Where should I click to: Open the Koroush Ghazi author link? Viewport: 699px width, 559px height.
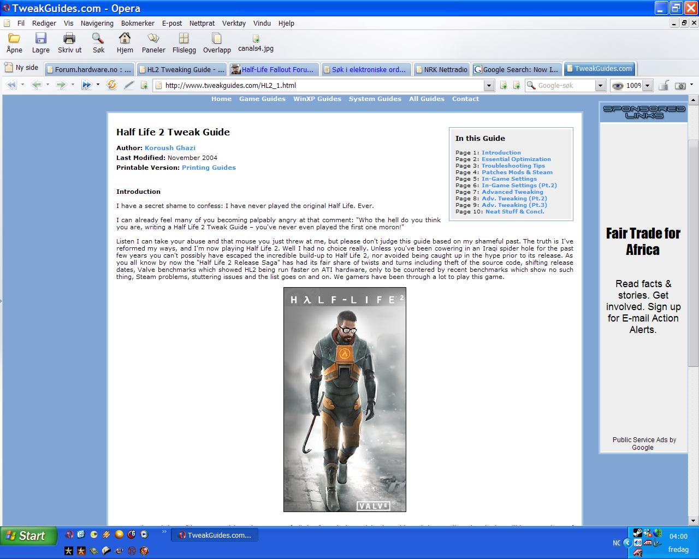170,148
